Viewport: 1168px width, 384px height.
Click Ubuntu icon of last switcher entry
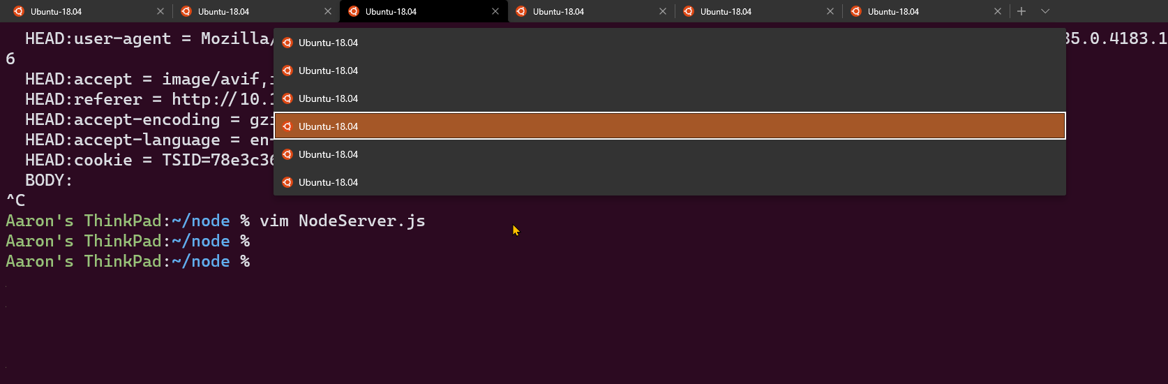[287, 182]
